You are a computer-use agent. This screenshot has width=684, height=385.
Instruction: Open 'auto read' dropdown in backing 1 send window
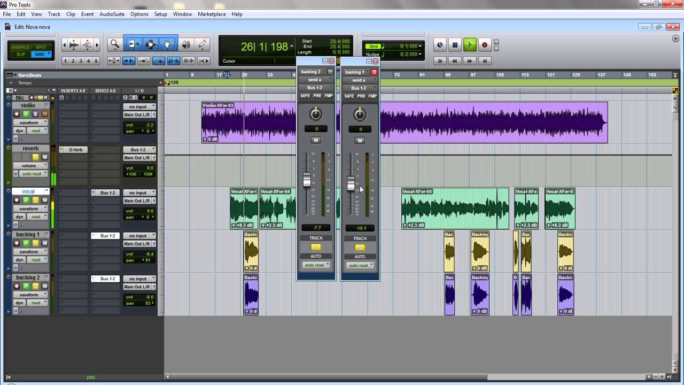360,265
